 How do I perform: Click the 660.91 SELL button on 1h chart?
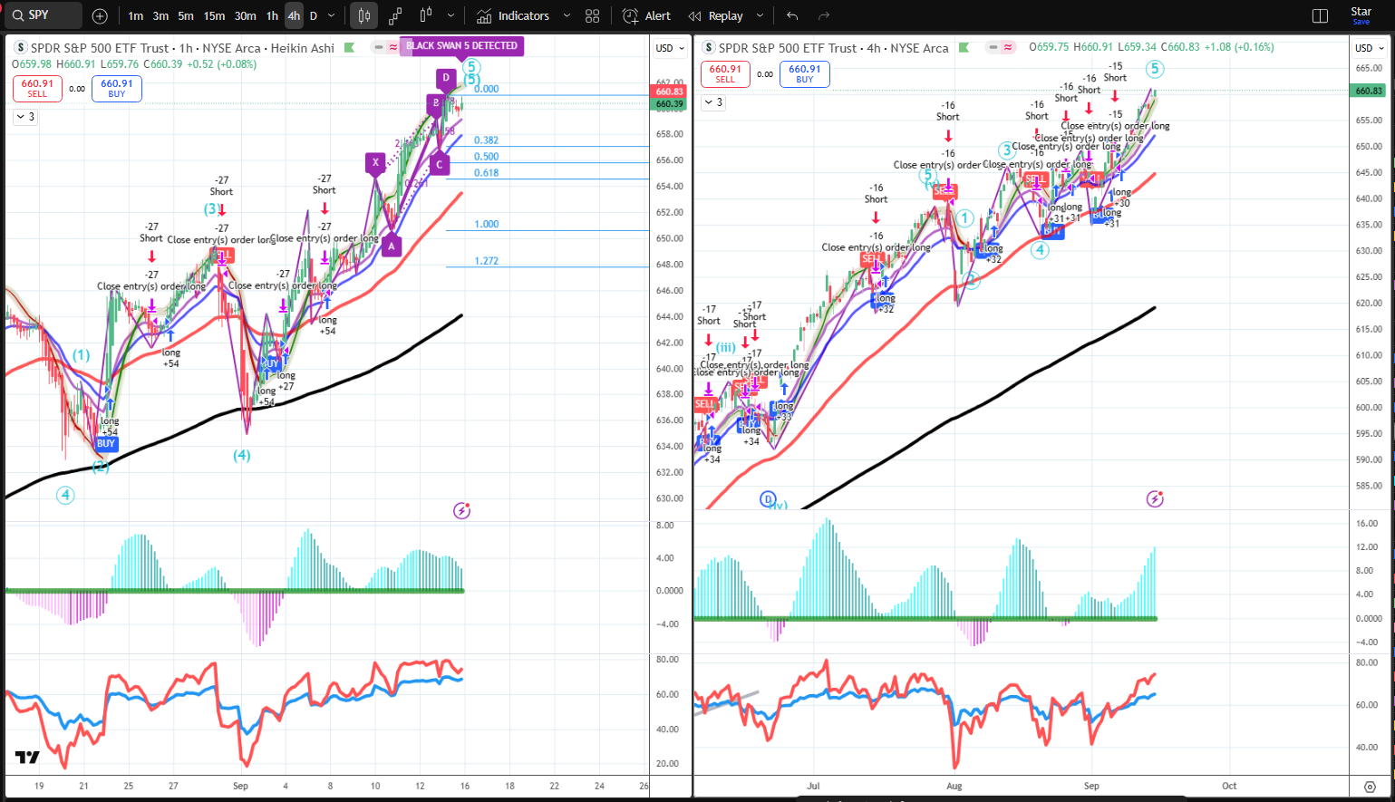[37, 88]
